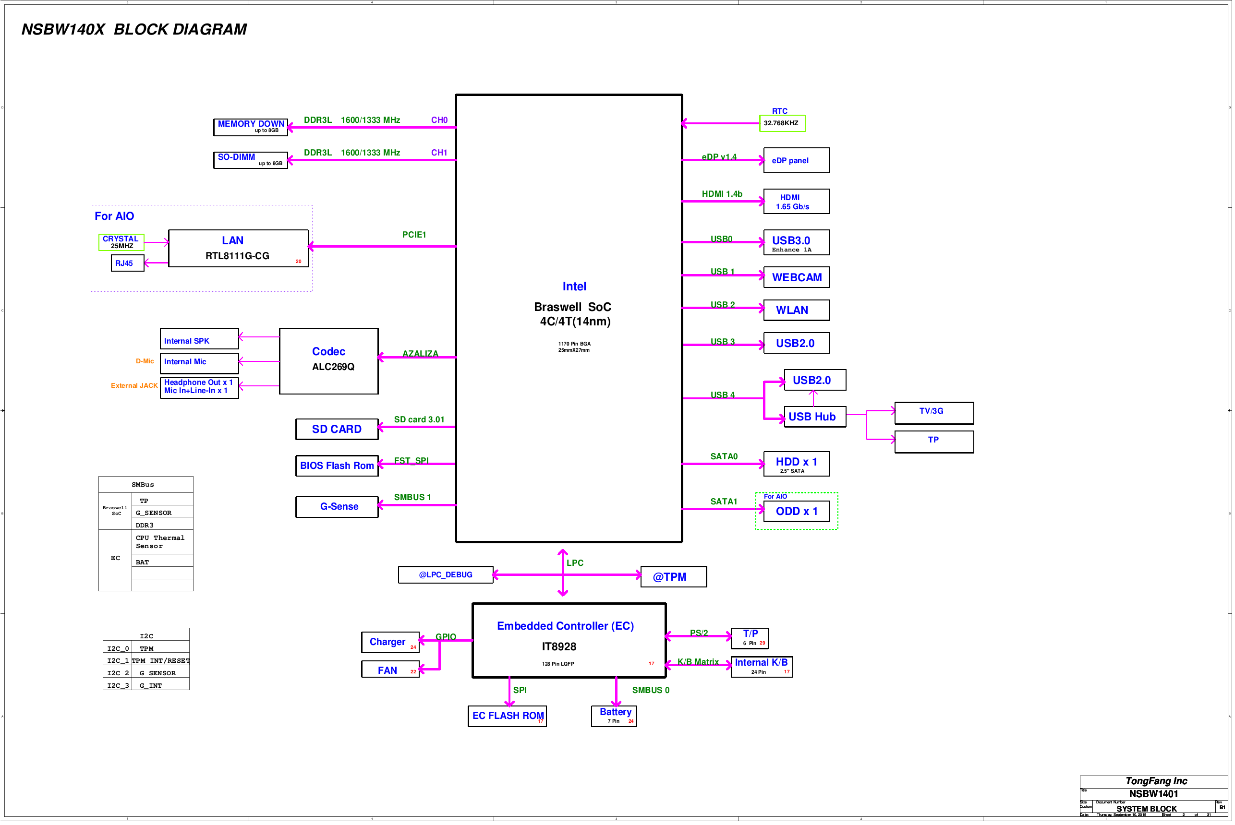Viewport: 1235px width, 825px height.
Task: Click the RJ45 box
Action: (x=127, y=263)
